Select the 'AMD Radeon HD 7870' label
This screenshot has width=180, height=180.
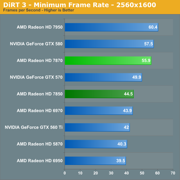point(40,61)
